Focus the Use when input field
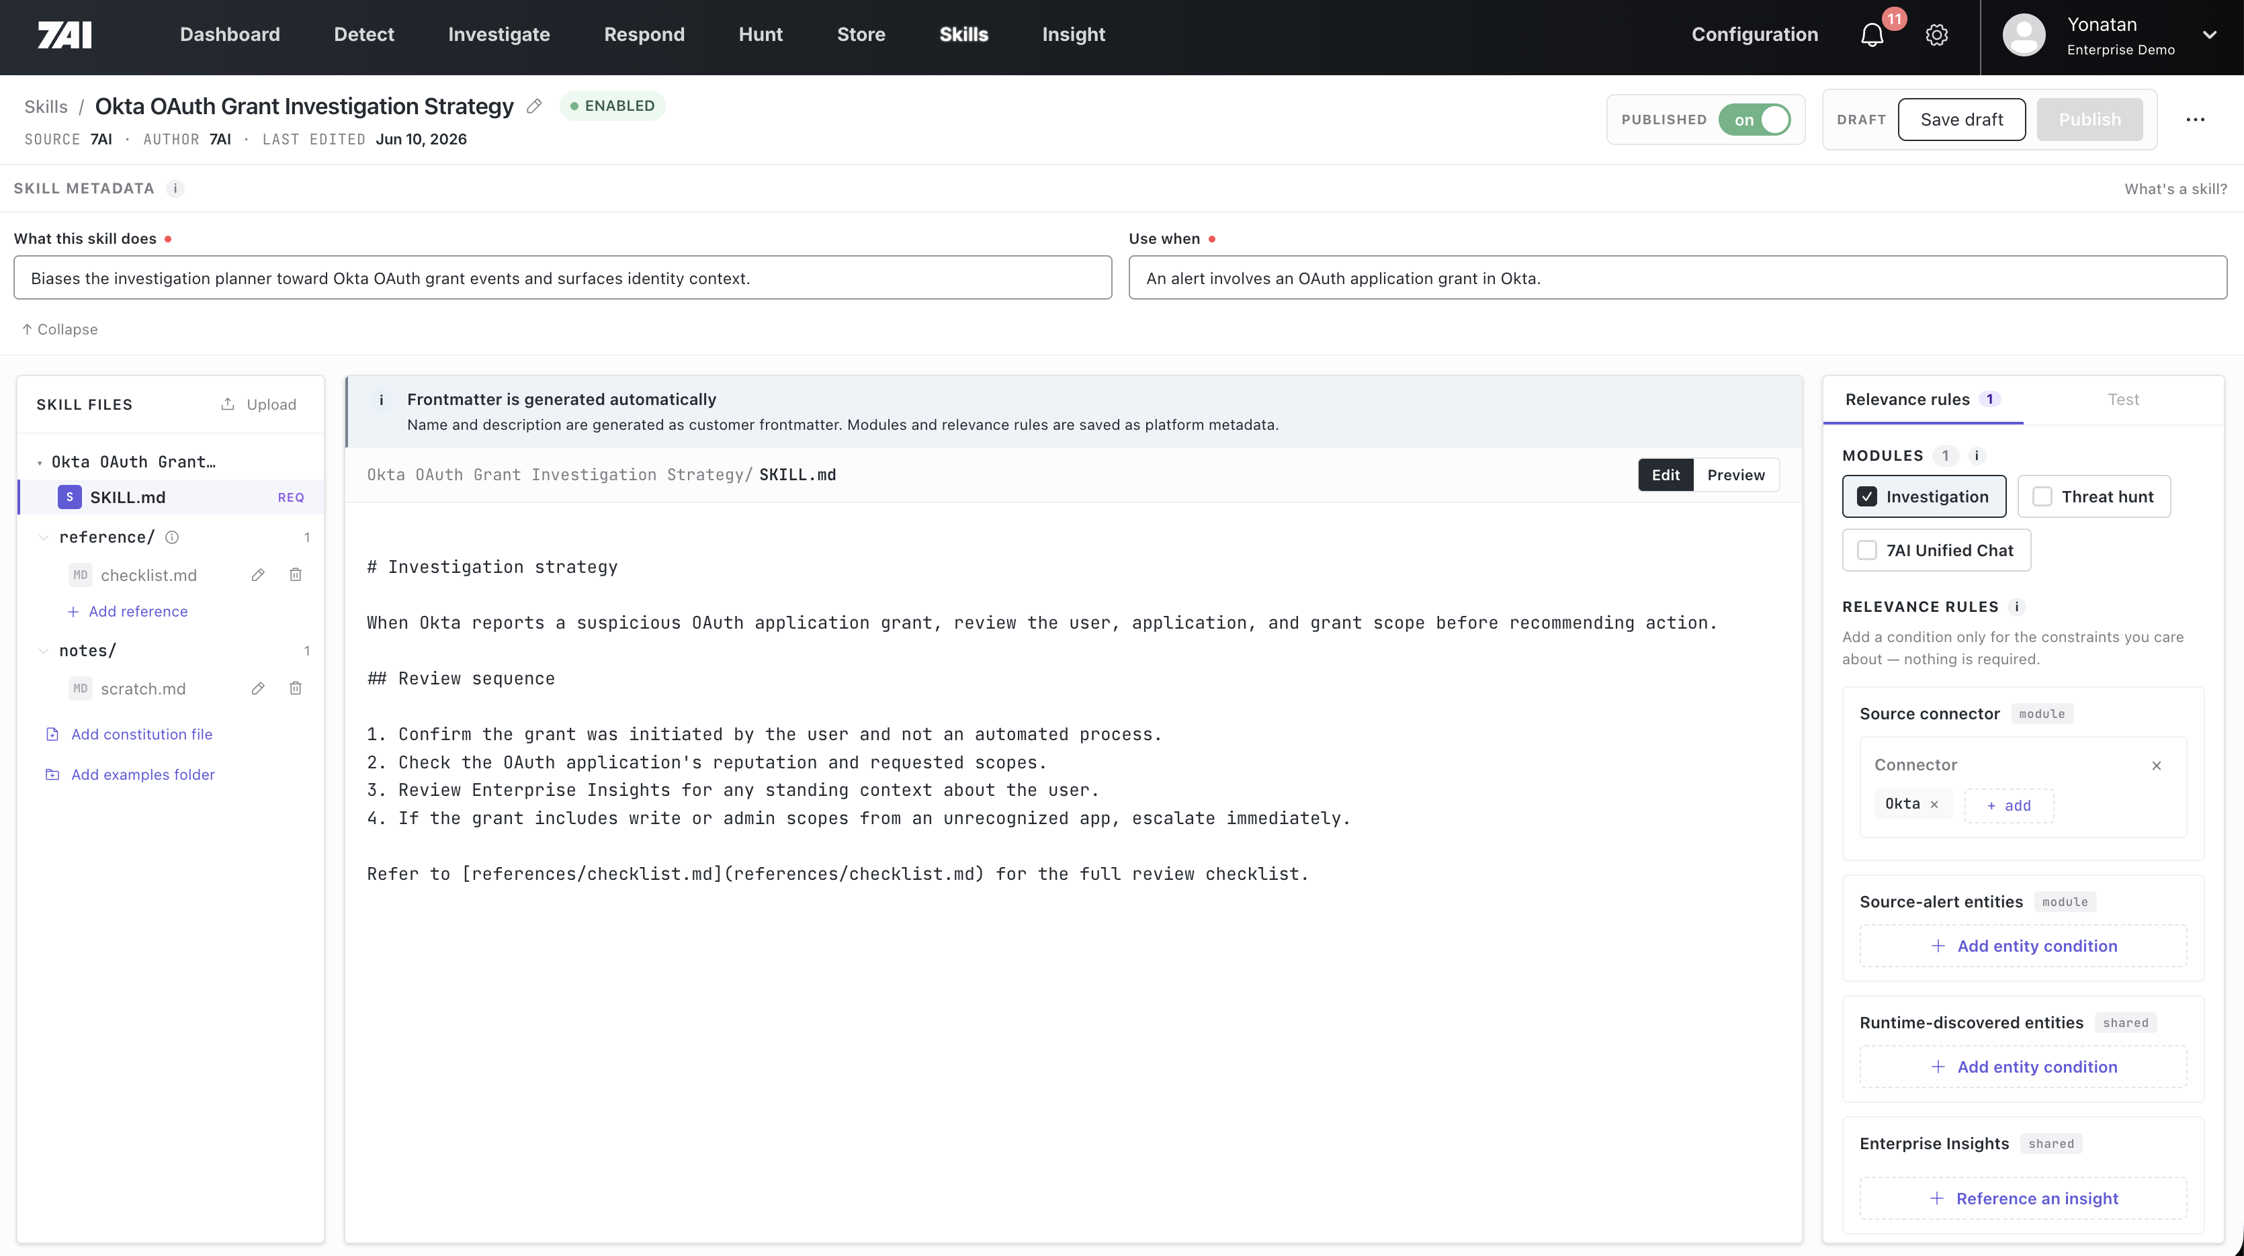The height and width of the screenshot is (1256, 2244). coord(1678,278)
